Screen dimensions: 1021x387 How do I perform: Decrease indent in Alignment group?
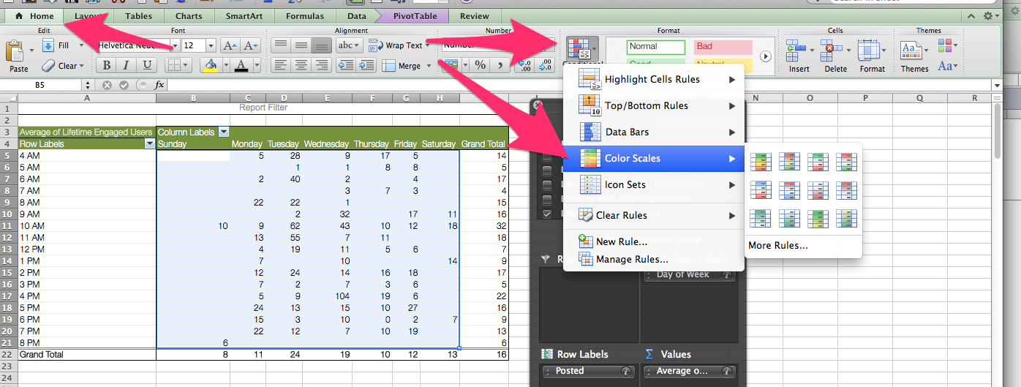[345, 65]
